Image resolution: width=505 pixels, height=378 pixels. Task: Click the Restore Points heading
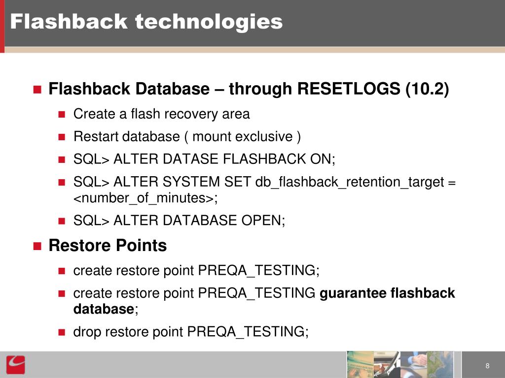pyautogui.click(x=108, y=246)
